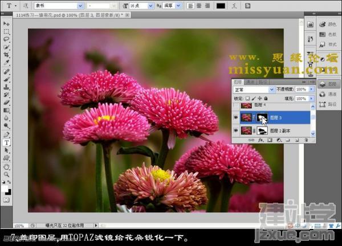
Task: Toggle lock image pixels
Action: (x=254, y=99)
